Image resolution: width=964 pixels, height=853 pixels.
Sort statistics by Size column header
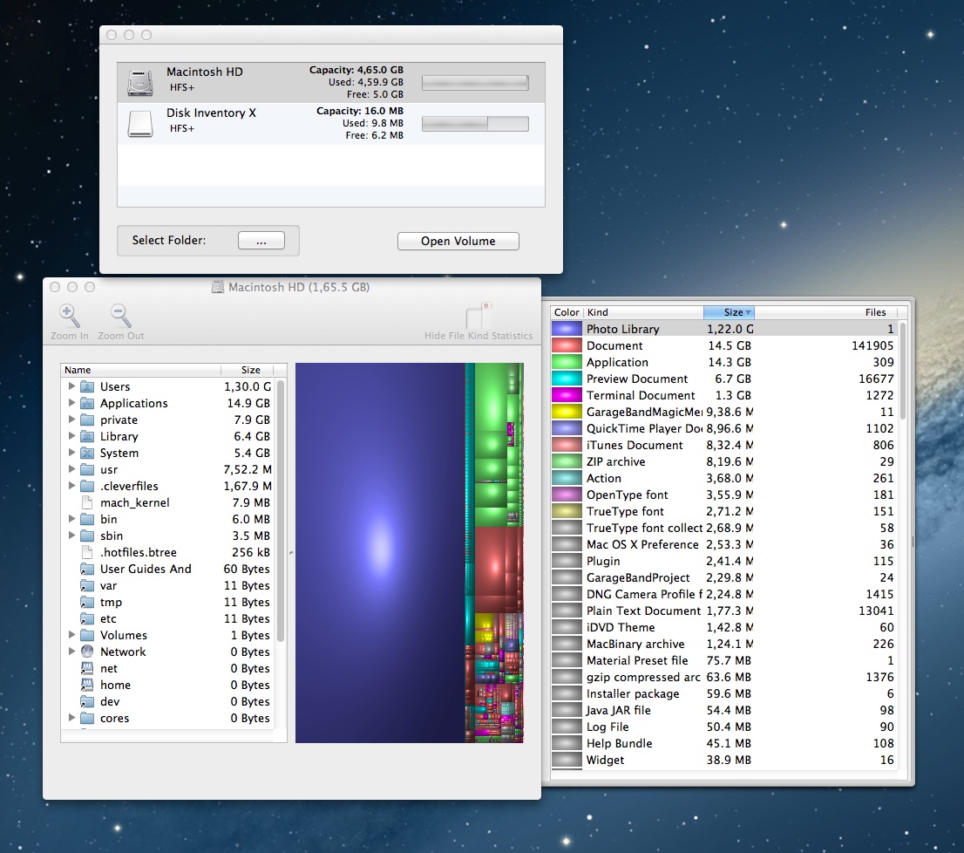[x=729, y=312]
